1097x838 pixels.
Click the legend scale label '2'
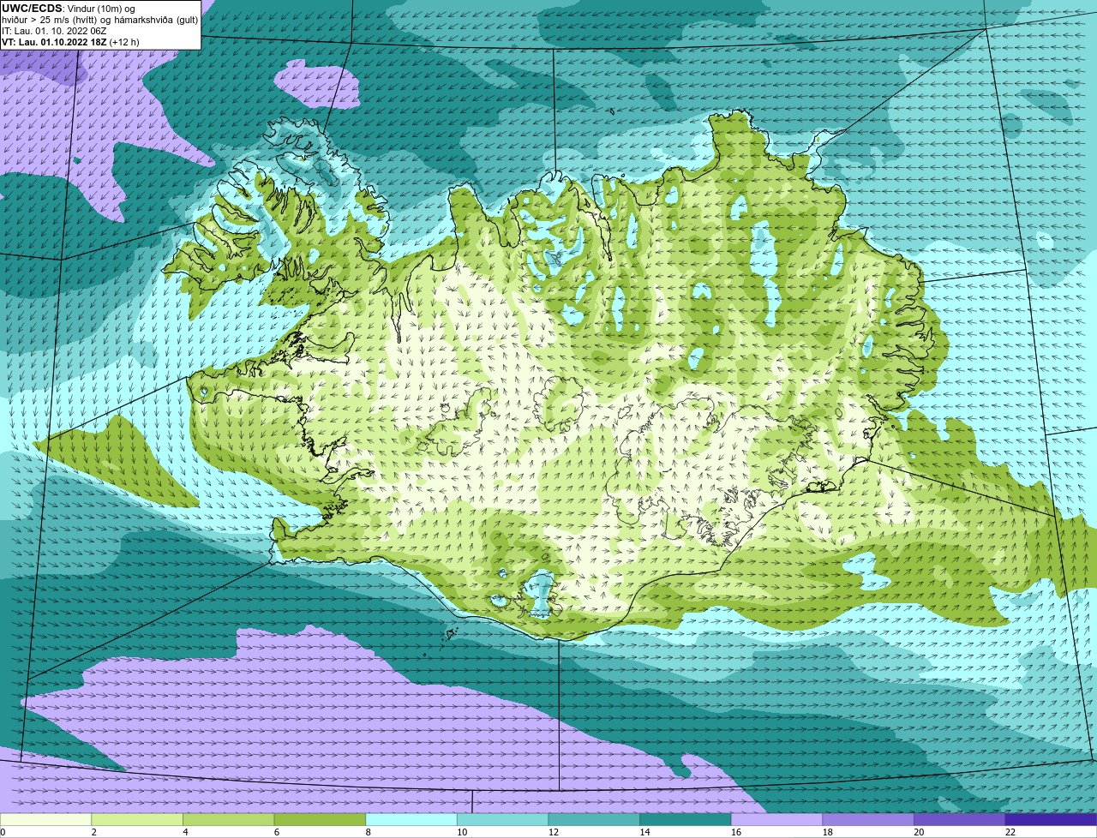93,832
